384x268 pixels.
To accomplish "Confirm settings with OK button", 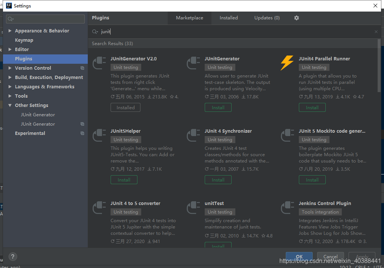I will point(299,256).
